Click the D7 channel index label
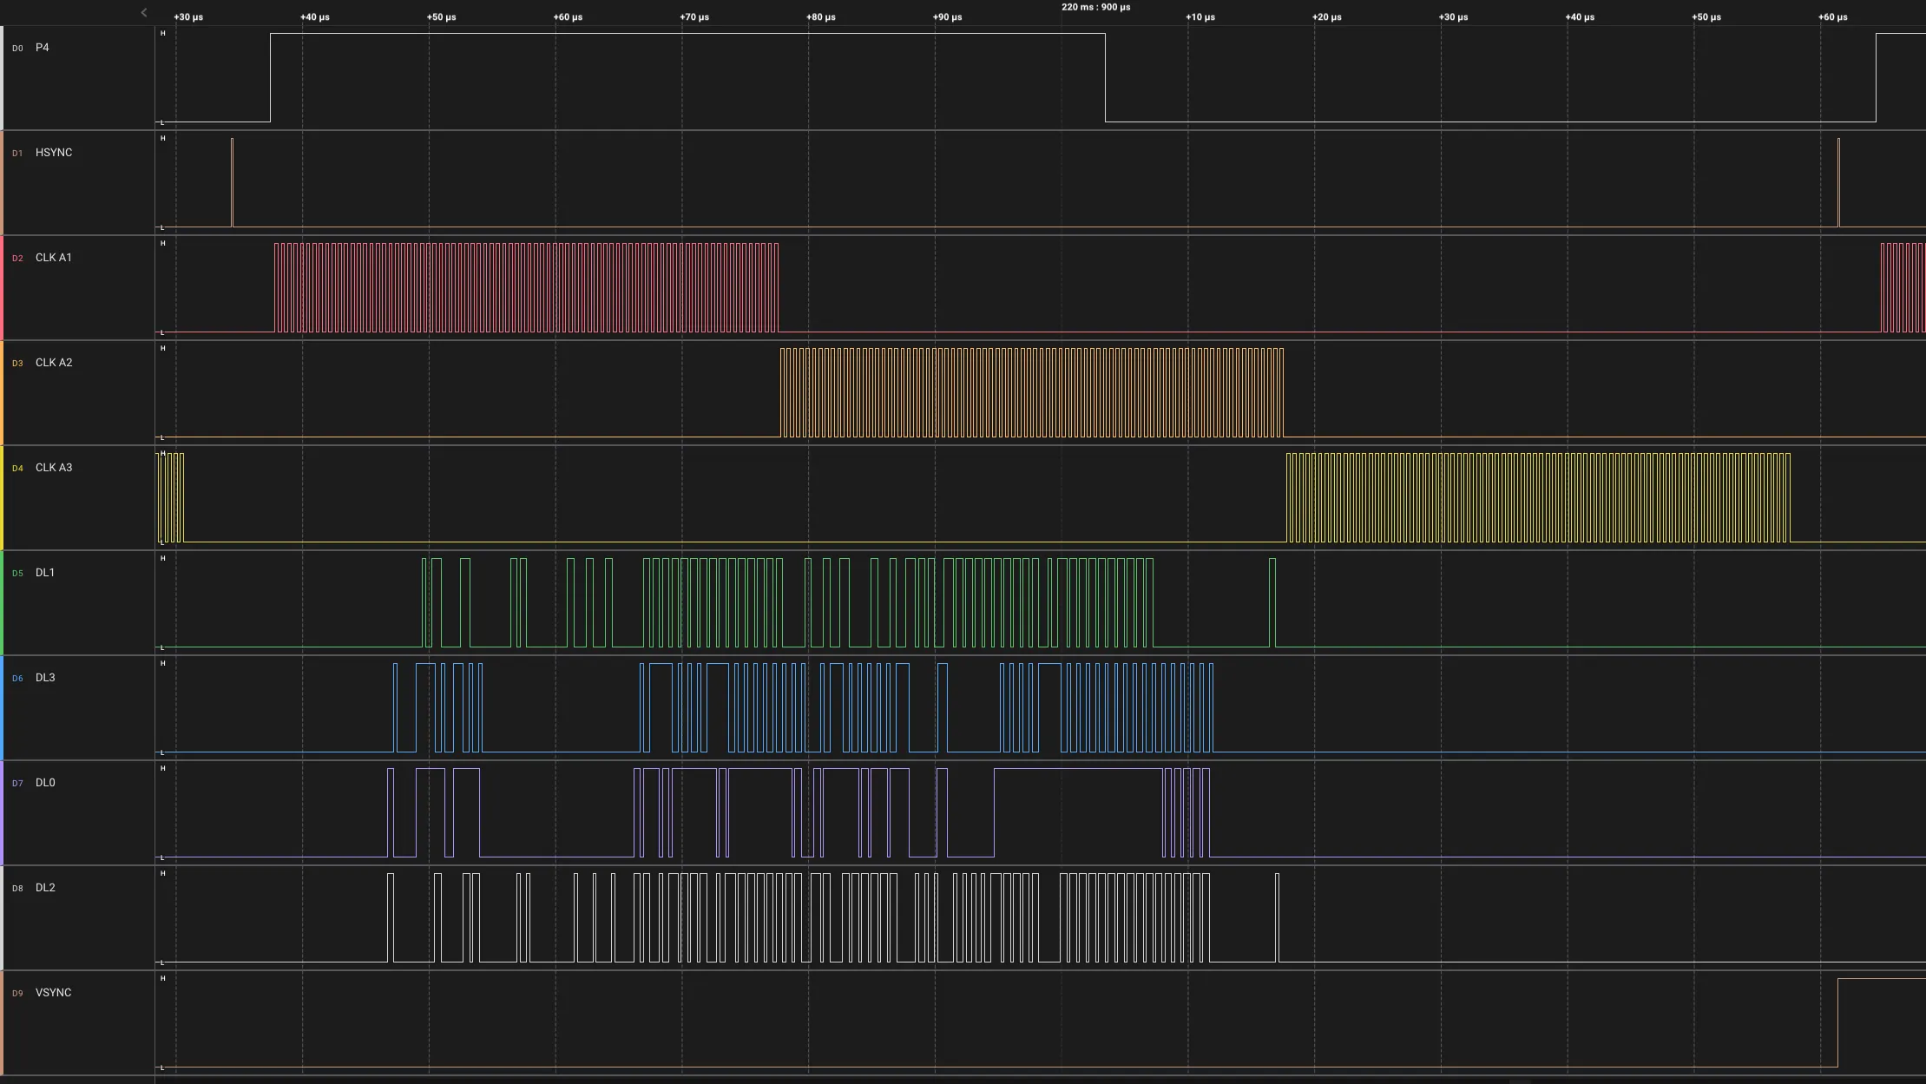1926x1084 pixels. point(17,784)
